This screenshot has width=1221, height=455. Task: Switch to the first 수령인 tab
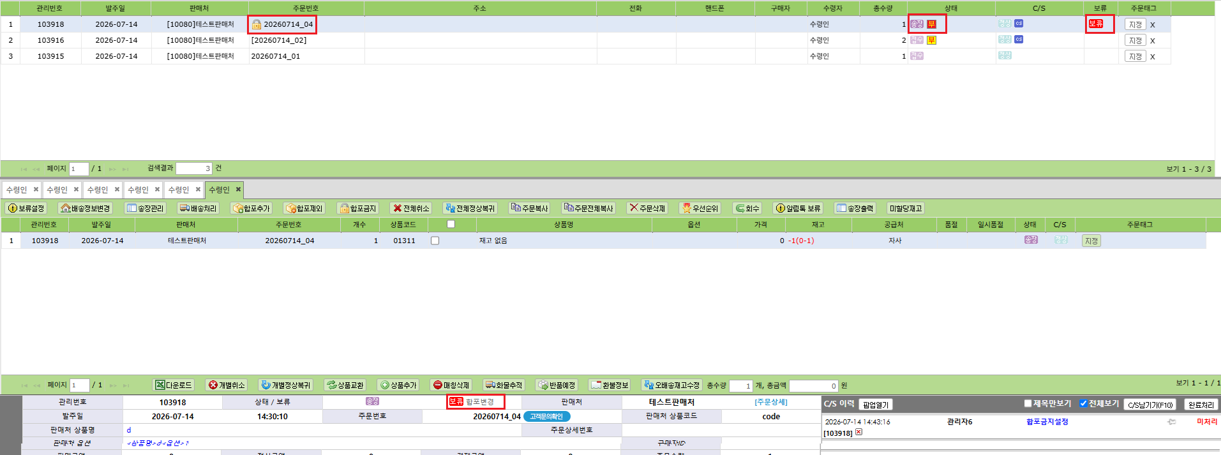[x=17, y=190]
